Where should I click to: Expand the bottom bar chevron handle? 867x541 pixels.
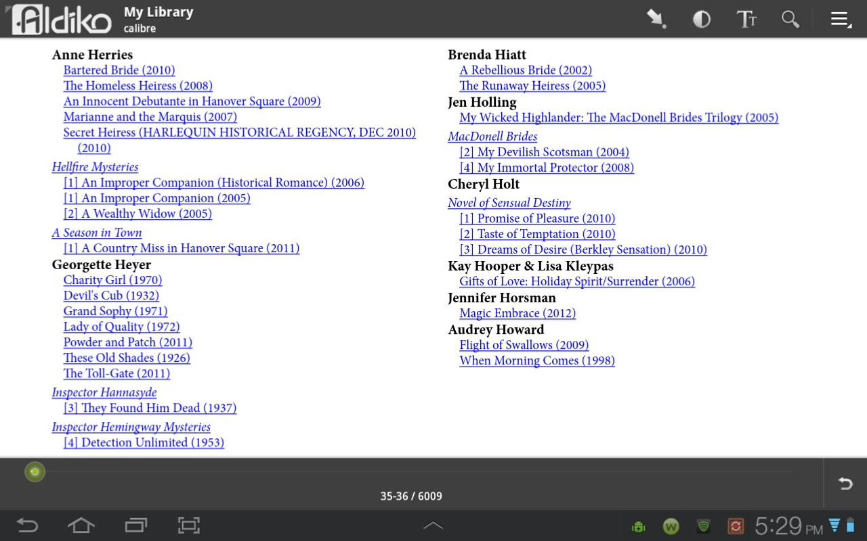pos(433,525)
